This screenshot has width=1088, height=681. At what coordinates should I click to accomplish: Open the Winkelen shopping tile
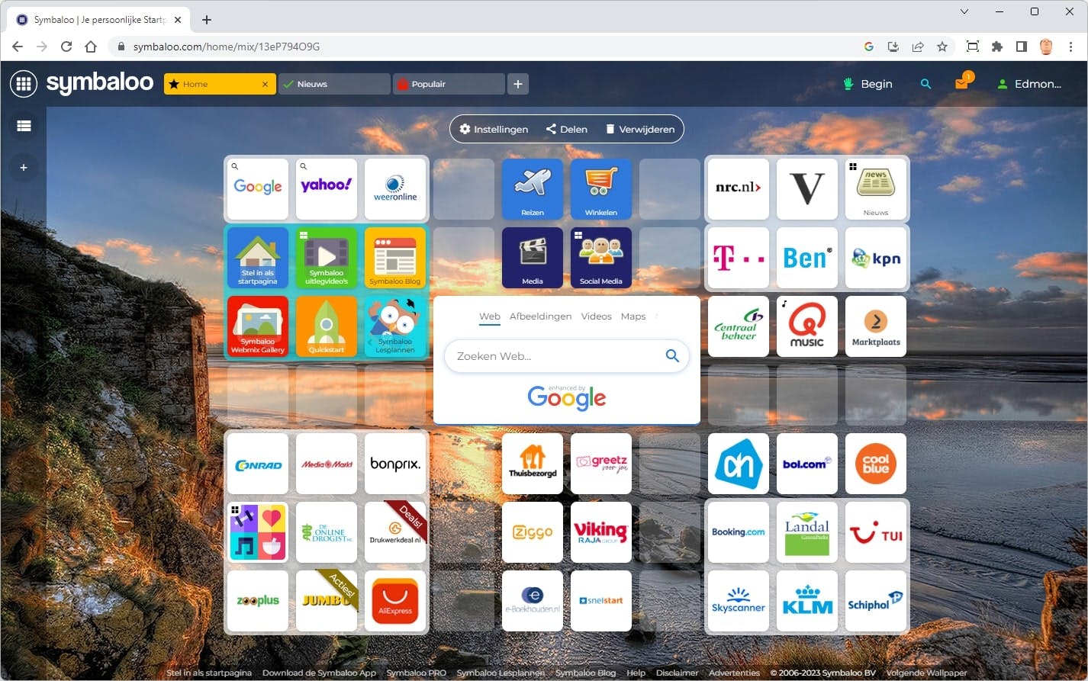[x=600, y=189]
